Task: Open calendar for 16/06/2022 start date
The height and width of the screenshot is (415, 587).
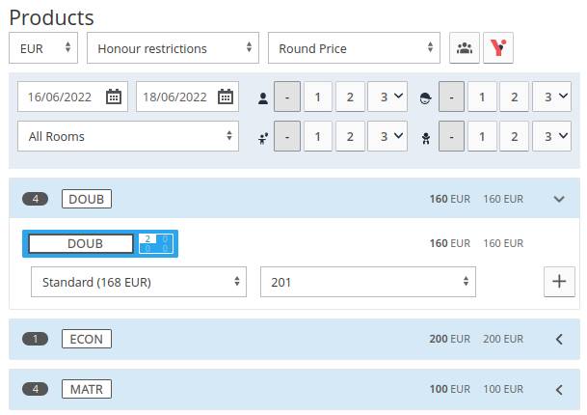Action: pyautogui.click(x=113, y=97)
